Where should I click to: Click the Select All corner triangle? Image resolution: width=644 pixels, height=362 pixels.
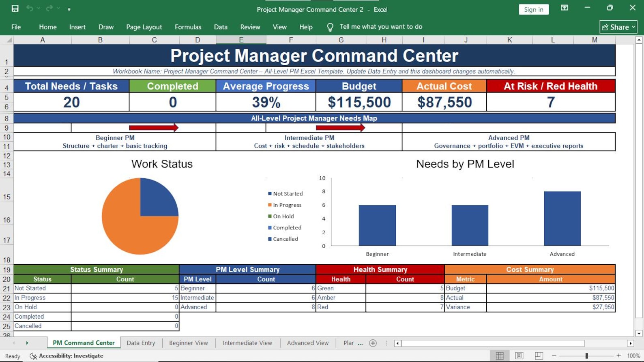pyautogui.click(x=9, y=40)
